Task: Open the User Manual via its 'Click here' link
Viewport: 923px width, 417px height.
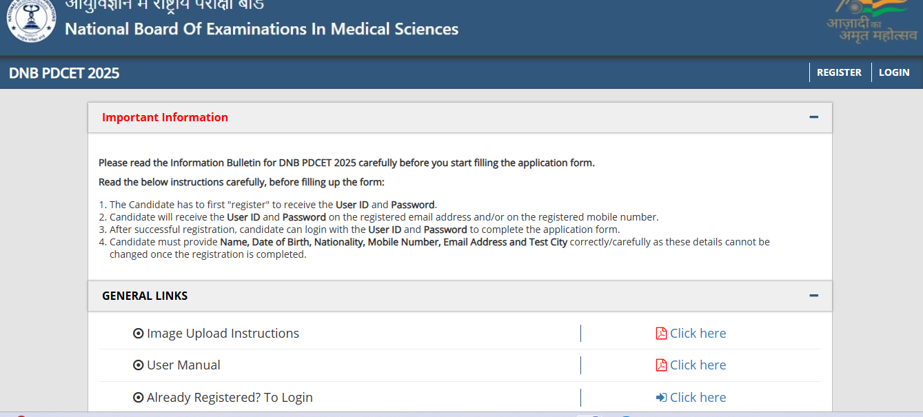Action: (x=698, y=365)
